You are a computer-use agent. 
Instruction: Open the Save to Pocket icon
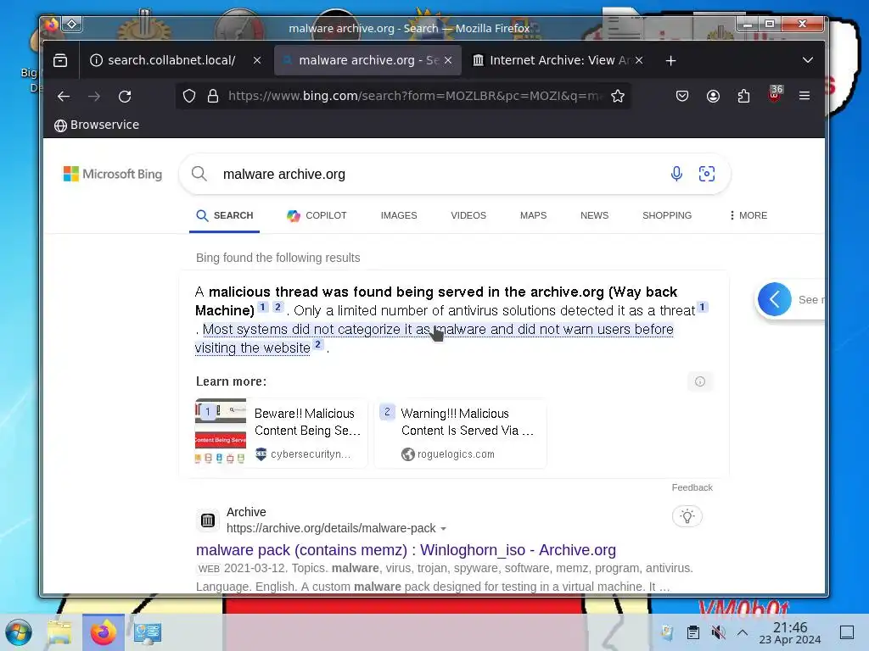(x=682, y=97)
